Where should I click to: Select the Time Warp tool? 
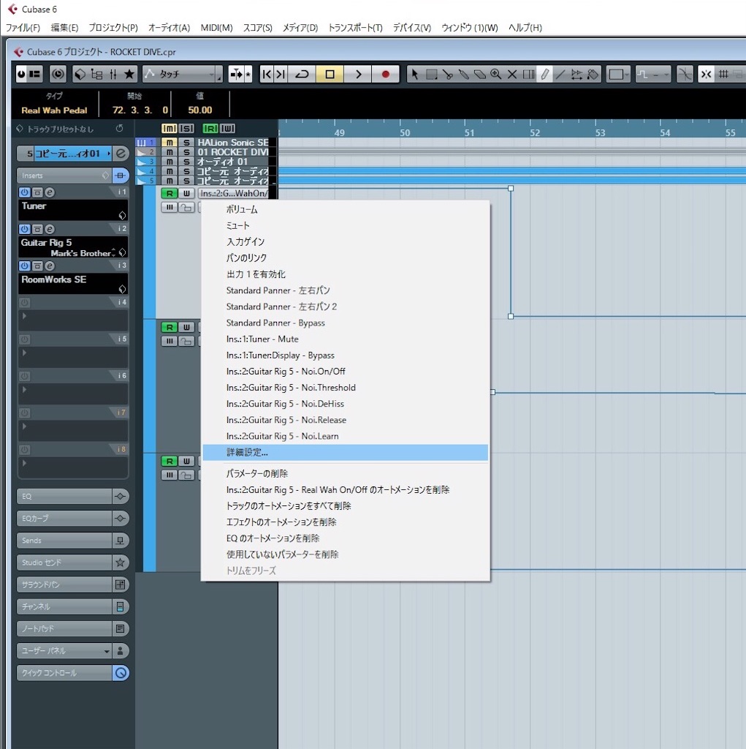pyautogui.click(x=528, y=74)
